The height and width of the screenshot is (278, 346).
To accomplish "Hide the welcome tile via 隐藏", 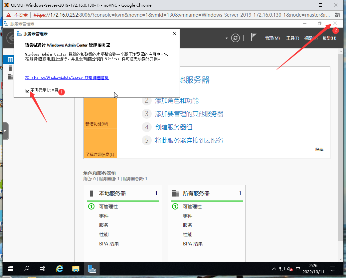I will [x=319, y=150].
